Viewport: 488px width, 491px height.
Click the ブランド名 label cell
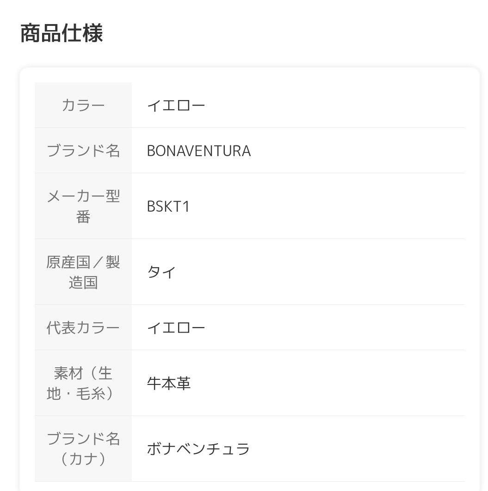coord(83,151)
